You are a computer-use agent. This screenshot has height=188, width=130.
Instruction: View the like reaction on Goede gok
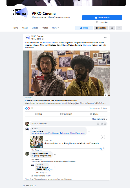pyautogui.click(x=50, y=170)
